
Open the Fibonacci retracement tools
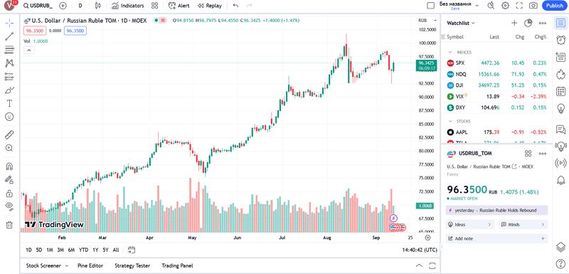tap(9, 50)
